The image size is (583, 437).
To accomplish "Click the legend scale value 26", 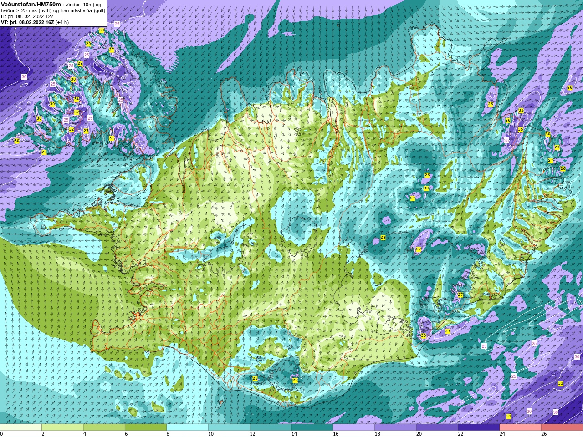I will click(544, 434).
